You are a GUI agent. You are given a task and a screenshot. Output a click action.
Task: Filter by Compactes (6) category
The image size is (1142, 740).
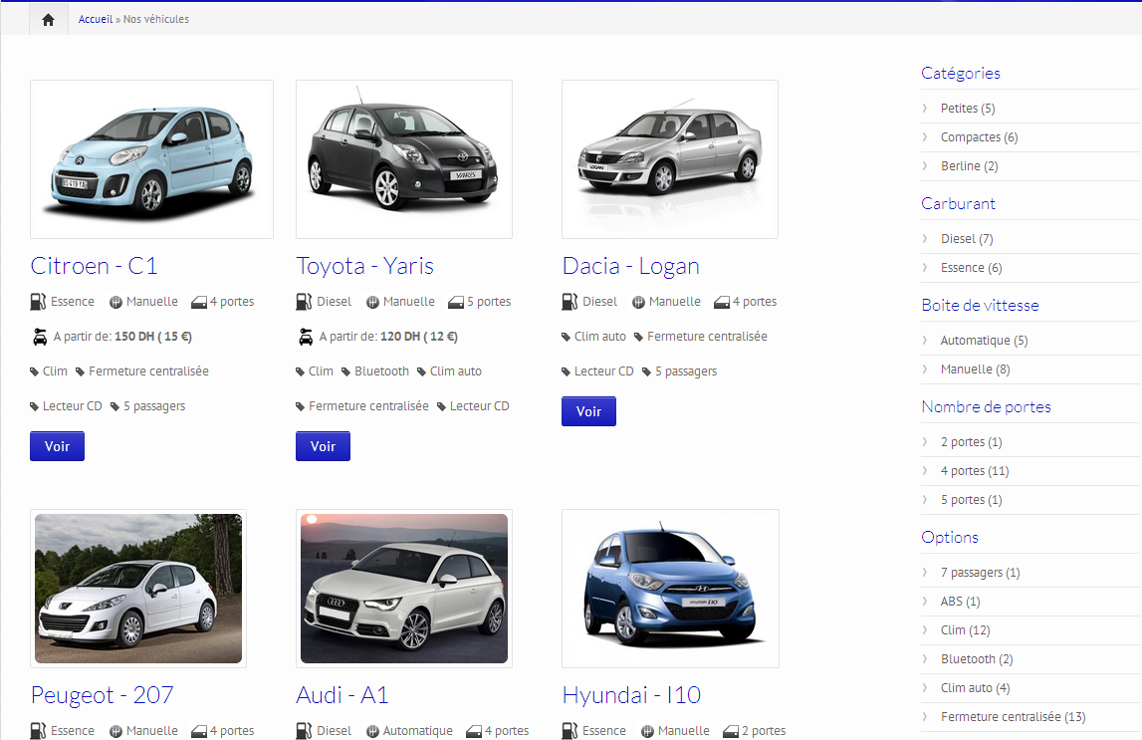click(979, 137)
